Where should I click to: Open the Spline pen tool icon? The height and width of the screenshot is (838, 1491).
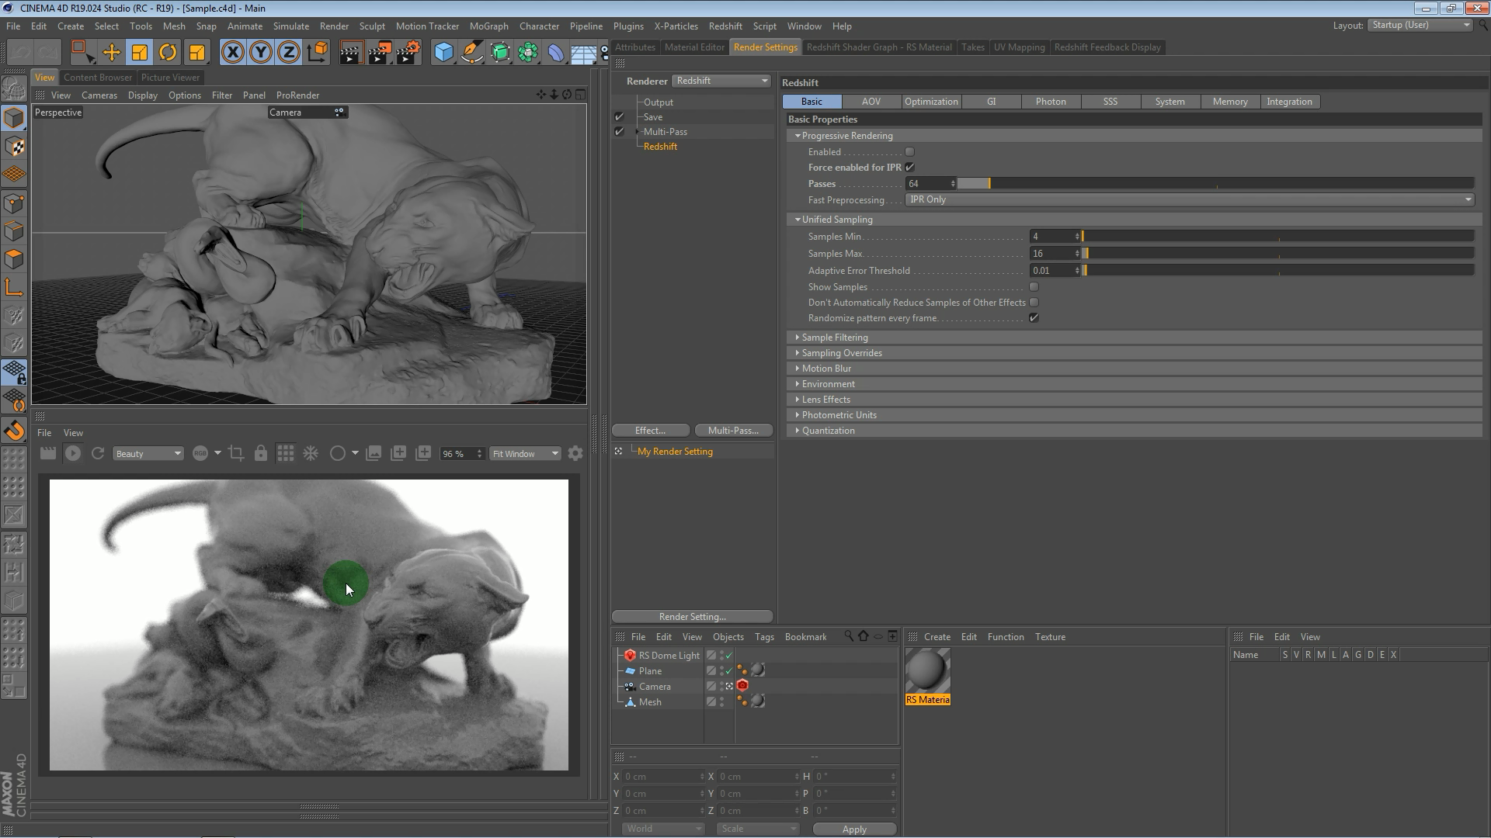pos(471,53)
